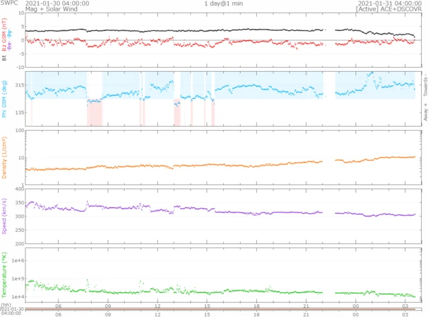This screenshot has width=429, height=317.
Task: Click the purple 'Speed (km/s)' axis label
Action: coord(4,216)
